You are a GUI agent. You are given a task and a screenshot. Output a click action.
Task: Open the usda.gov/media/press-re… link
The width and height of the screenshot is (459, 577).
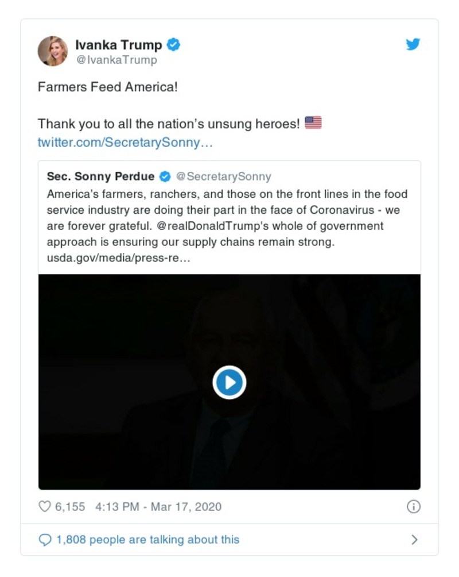(118, 258)
